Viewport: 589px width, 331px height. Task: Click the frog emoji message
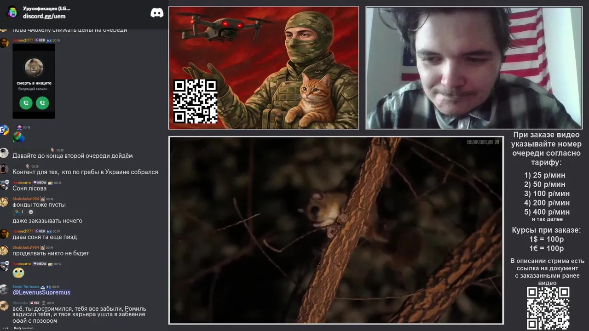tap(18, 137)
